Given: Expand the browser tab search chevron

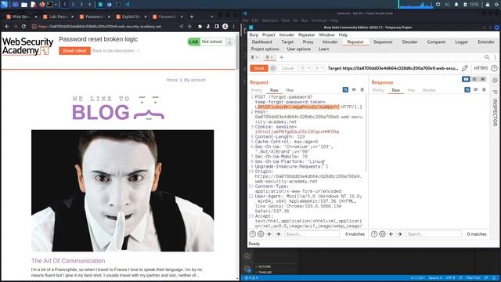Looking at the screenshot, I should coord(212,16).
